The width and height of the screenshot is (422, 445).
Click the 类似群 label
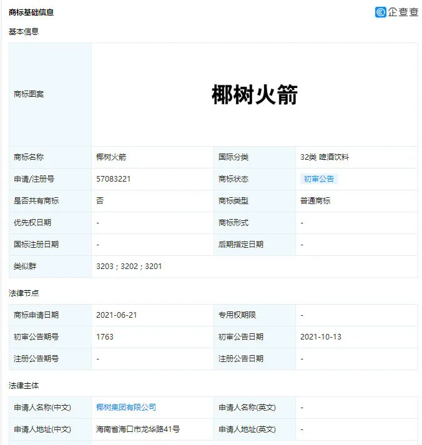tap(25, 267)
